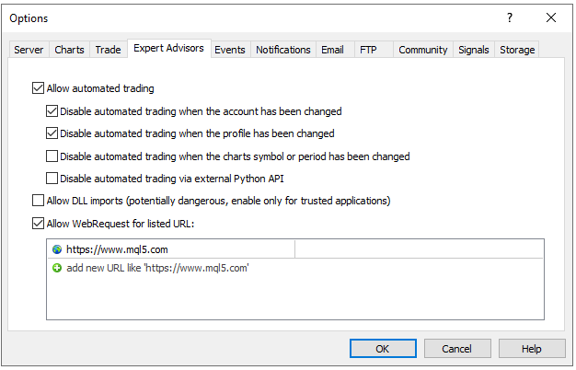Image resolution: width=576 pixels, height=370 pixels.
Task: Select the add new URL entry field
Action: tap(157, 268)
